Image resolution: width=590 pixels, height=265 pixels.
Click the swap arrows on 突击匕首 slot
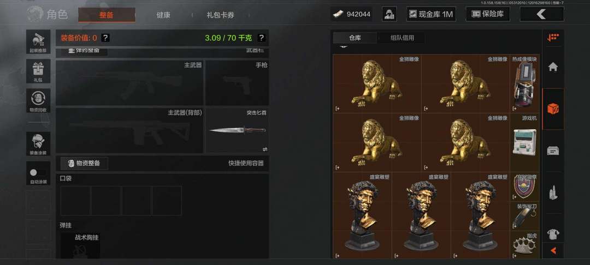click(x=265, y=149)
